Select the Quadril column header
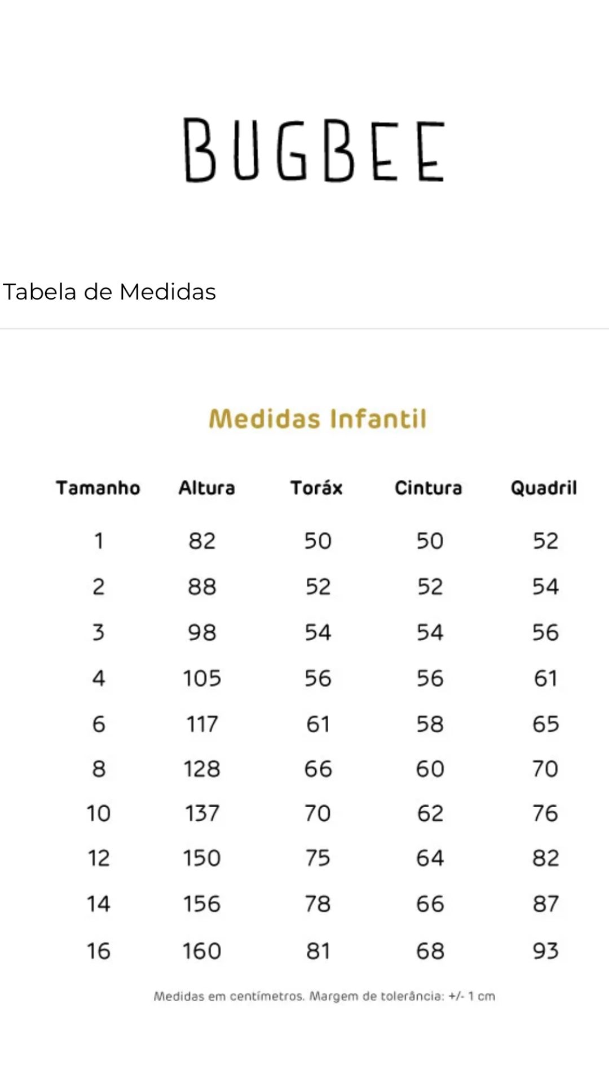This screenshot has height=1083, width=609. [544, 488]
